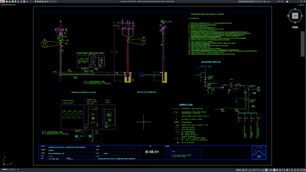This screenshot has width=306, height=172.
Task: Click the round Plot icon in quick access toolbar
Action: (x=24, y=1)
